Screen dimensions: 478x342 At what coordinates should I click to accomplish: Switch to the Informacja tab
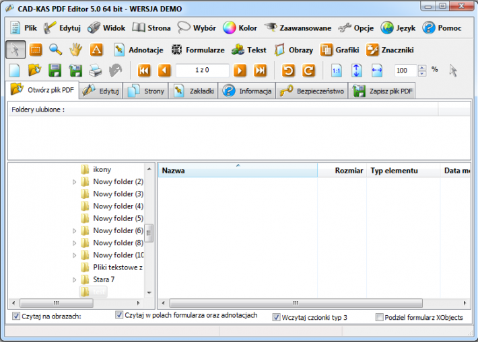(x=246, y=91)
